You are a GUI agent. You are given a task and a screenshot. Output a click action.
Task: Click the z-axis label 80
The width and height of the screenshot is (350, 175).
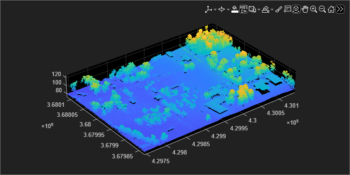(x=58, y=91)
